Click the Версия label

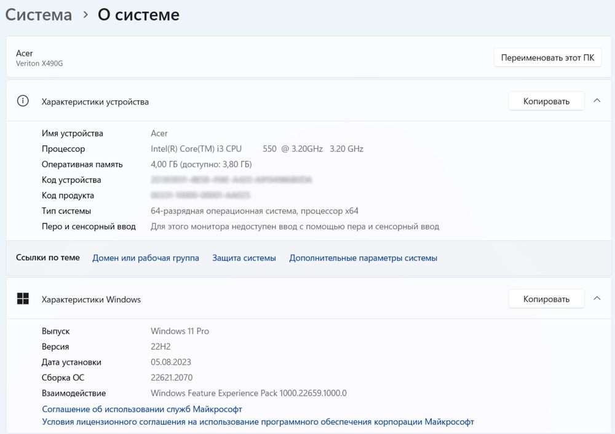pyautogui.click(x=55, y=347)
